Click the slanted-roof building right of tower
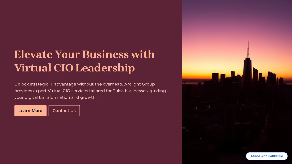This screenshot has width=292, height=164. click(x=271, y=78)
